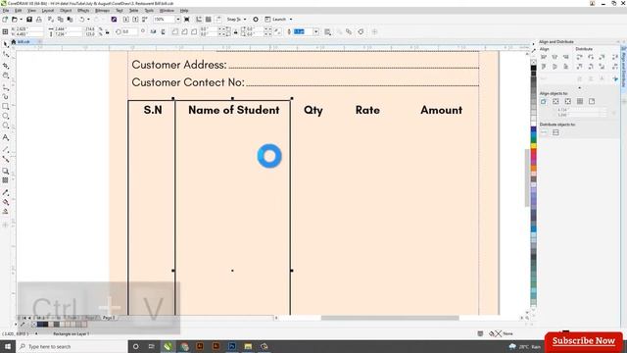Click the Align Right icon in Align panel

565,57
